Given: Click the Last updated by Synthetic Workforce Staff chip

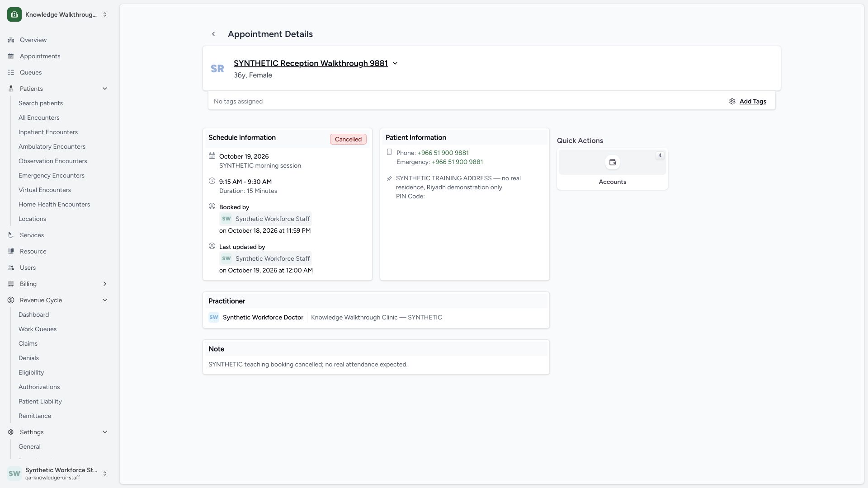Looking at the screenshot, I should (x=265, y=258).
